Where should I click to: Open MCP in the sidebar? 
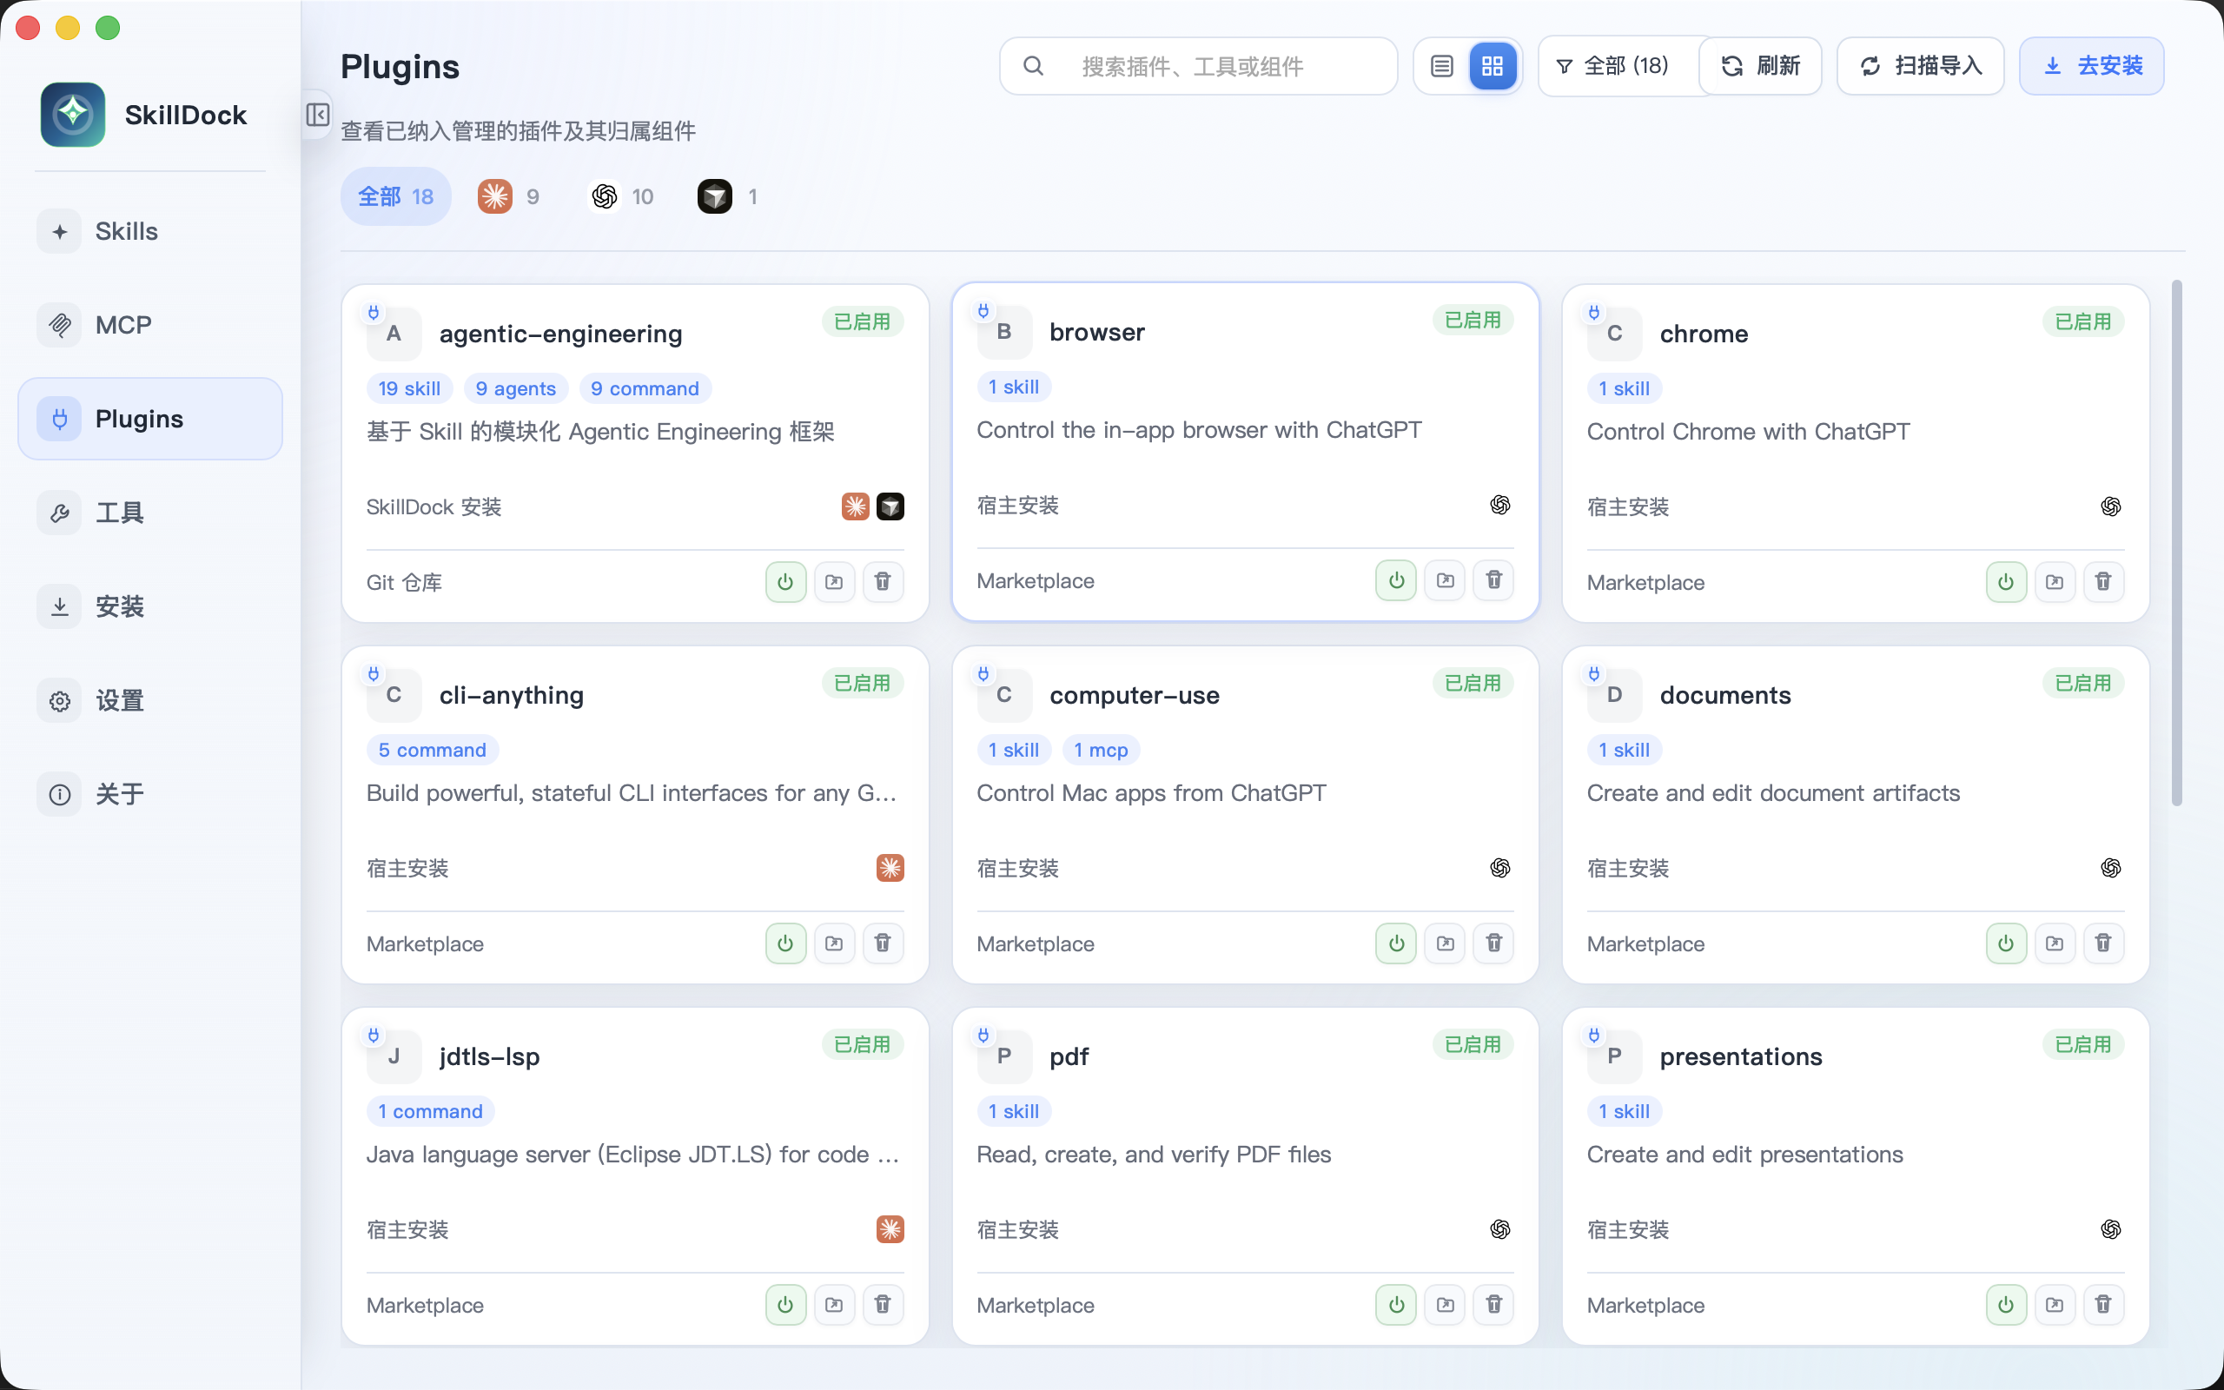click(x=149, y=326)
